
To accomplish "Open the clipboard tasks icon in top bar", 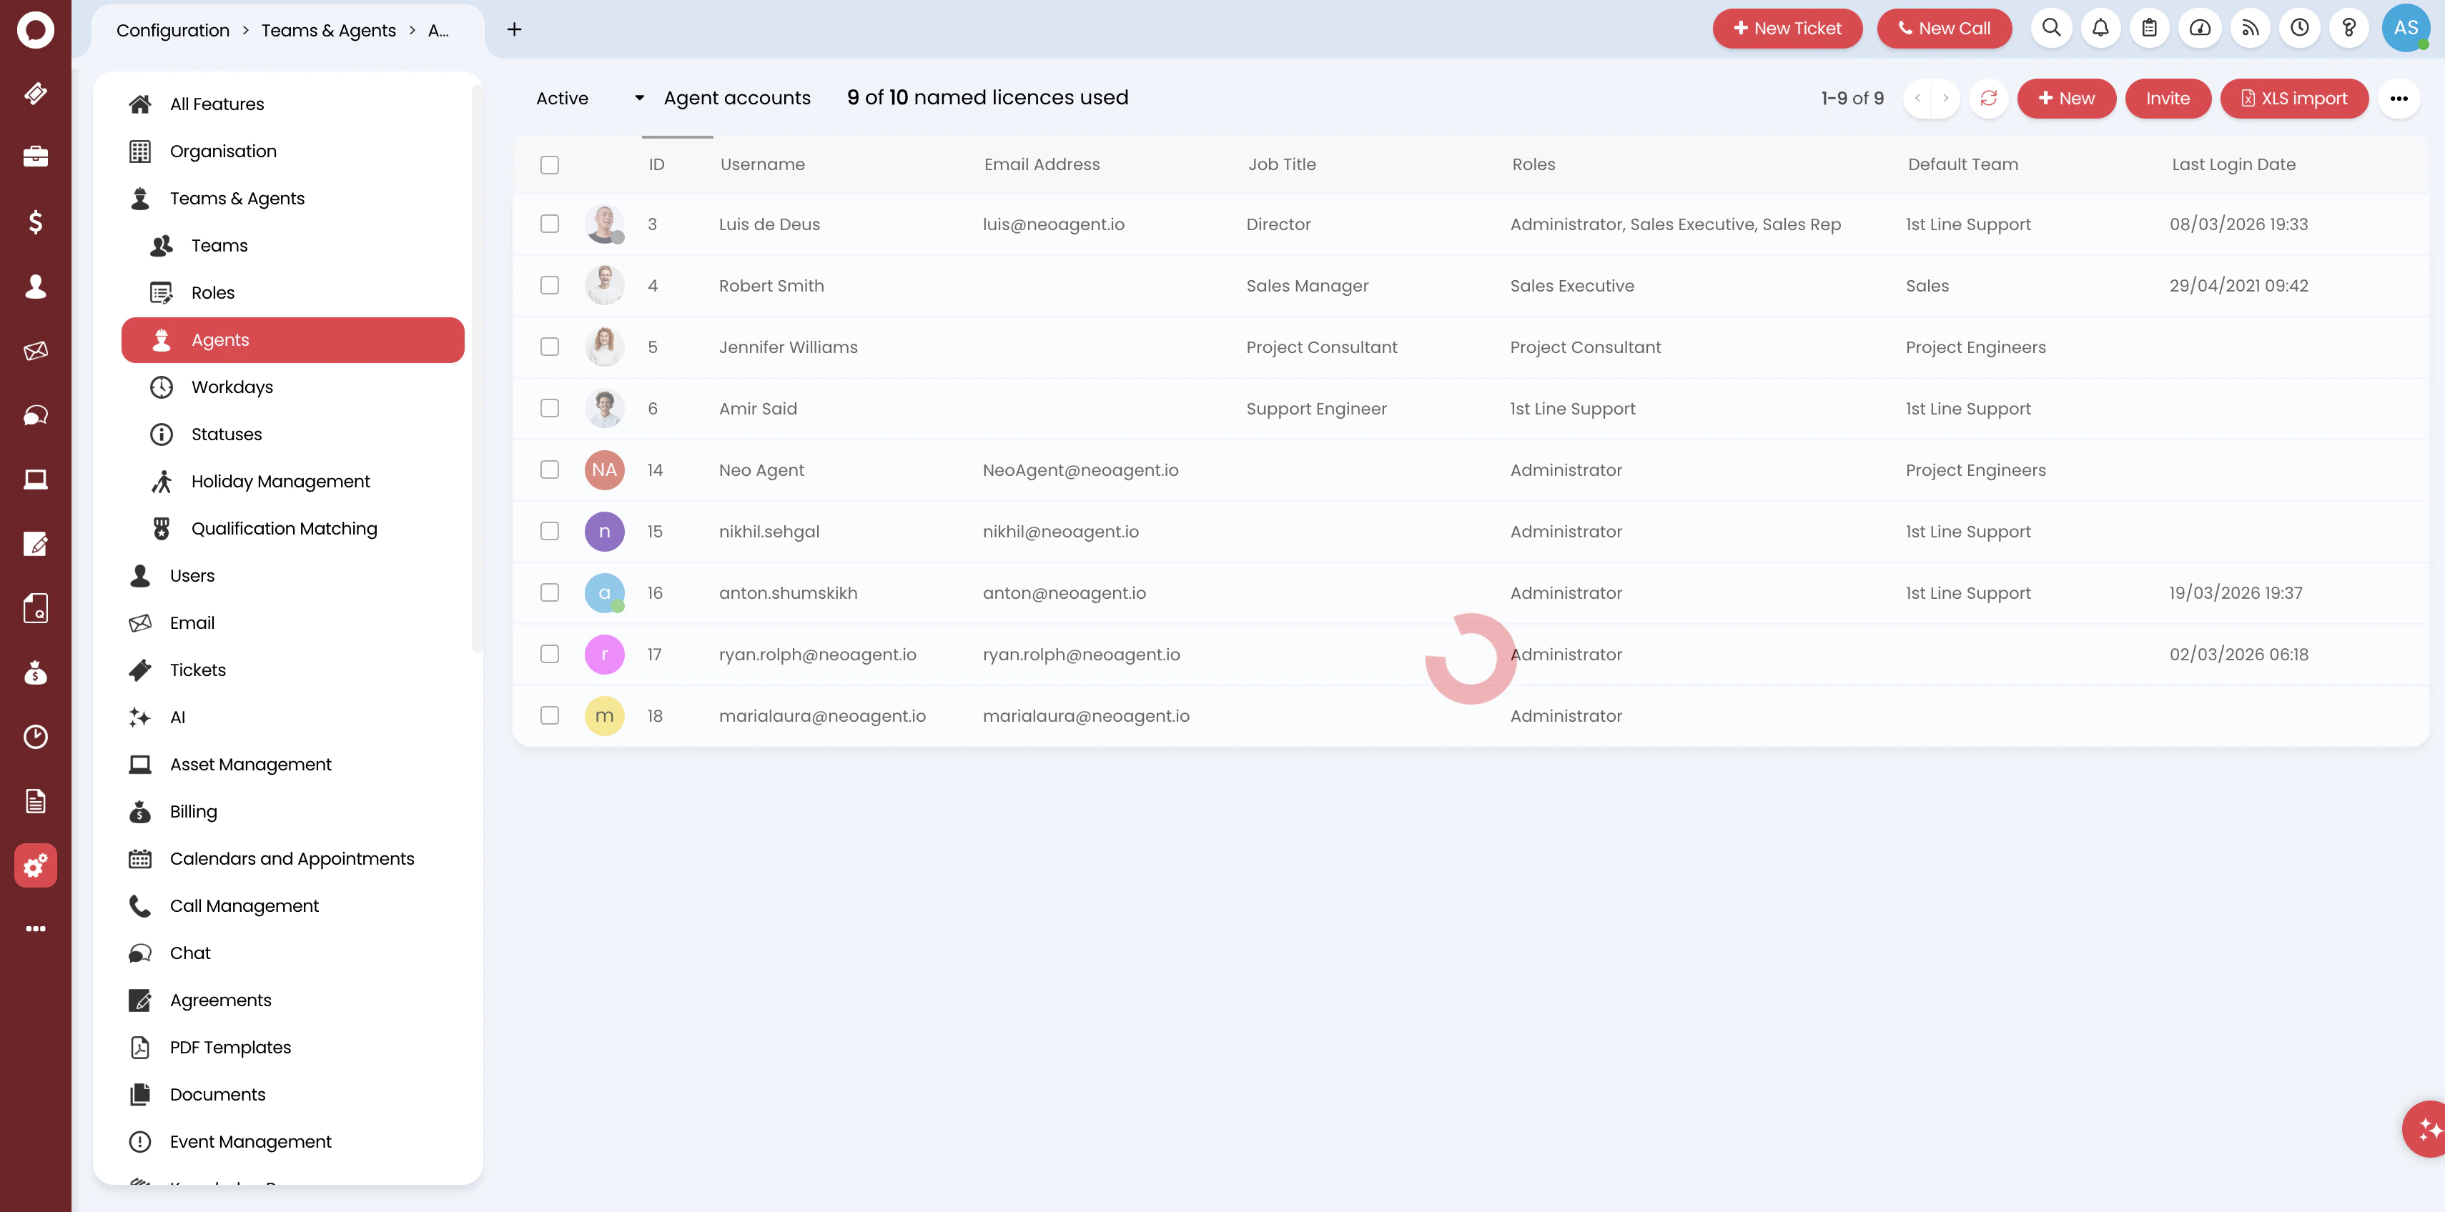I will 2150,29.
